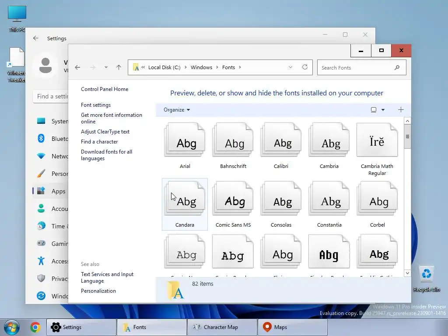Viewport: 448px width, 336px height.
Task: Switch to the Maps taskbar button
Action: pos(293,327)
